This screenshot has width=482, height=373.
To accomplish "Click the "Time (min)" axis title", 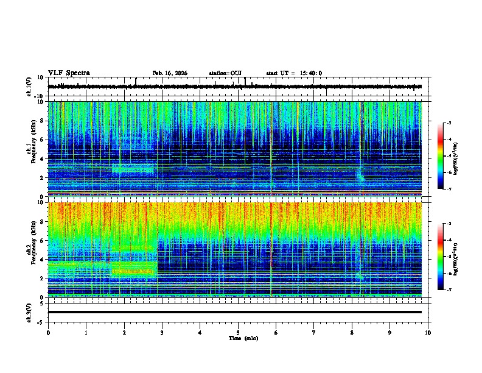I will point(243,338).
